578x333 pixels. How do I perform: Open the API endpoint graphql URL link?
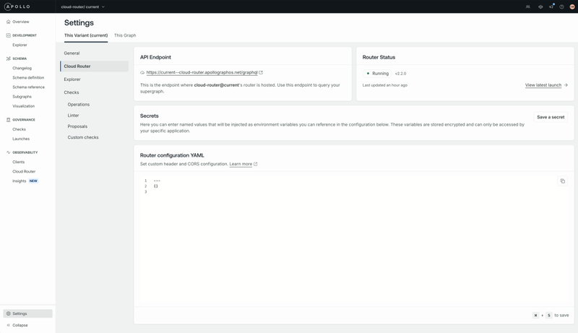[x=202, y=72]
